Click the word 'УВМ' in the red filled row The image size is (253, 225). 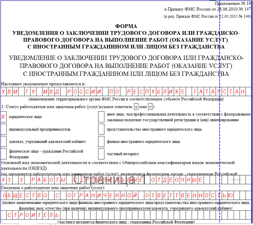9,92
